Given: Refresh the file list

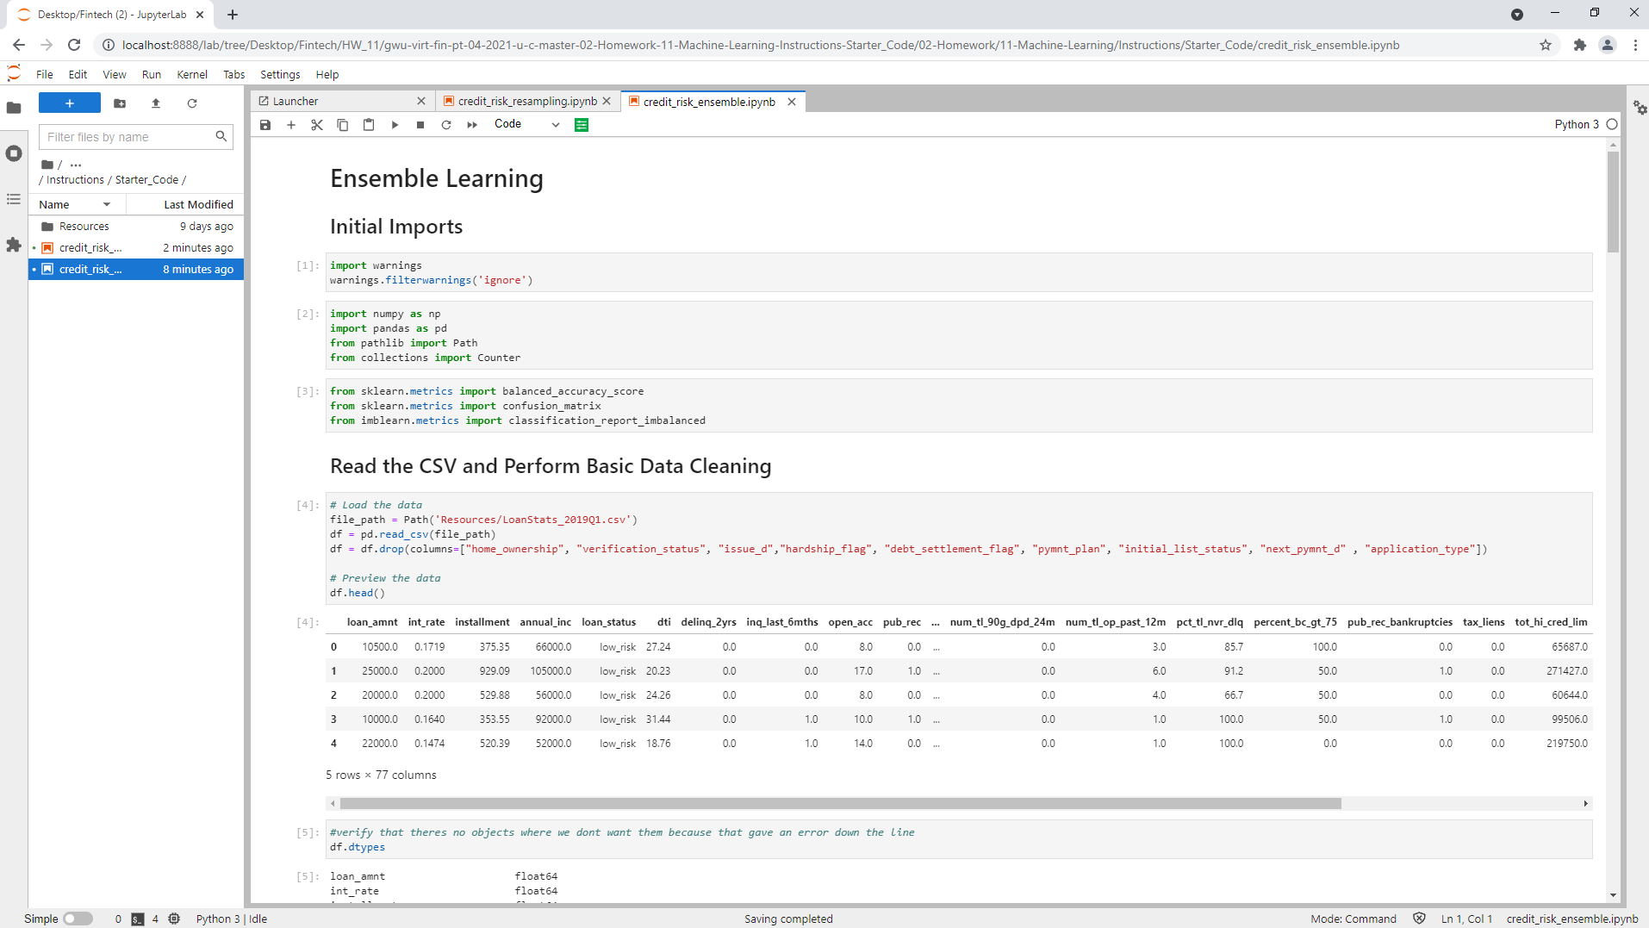Looking at the screenshot, I should pos(192,103).
